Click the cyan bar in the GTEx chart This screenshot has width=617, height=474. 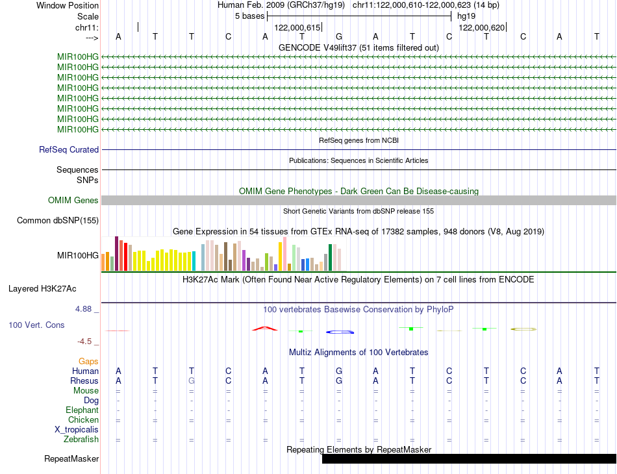pyautogui.click(x=194, y=261)
